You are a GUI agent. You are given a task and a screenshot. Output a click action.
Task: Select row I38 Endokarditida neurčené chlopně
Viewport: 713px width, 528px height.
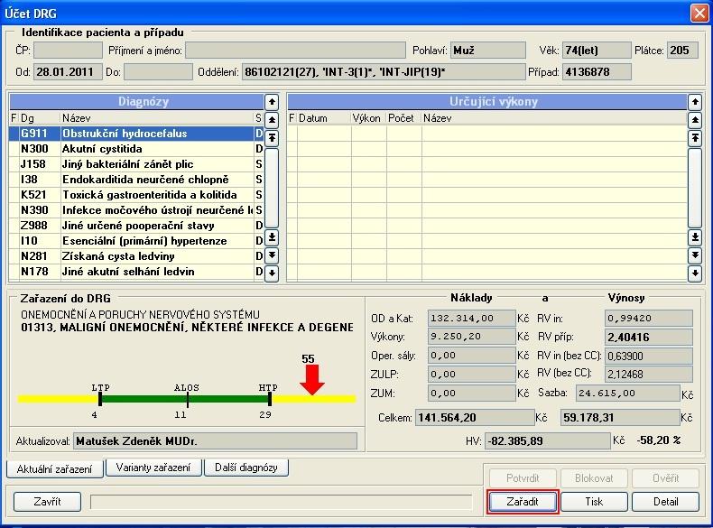pos(136,180)
